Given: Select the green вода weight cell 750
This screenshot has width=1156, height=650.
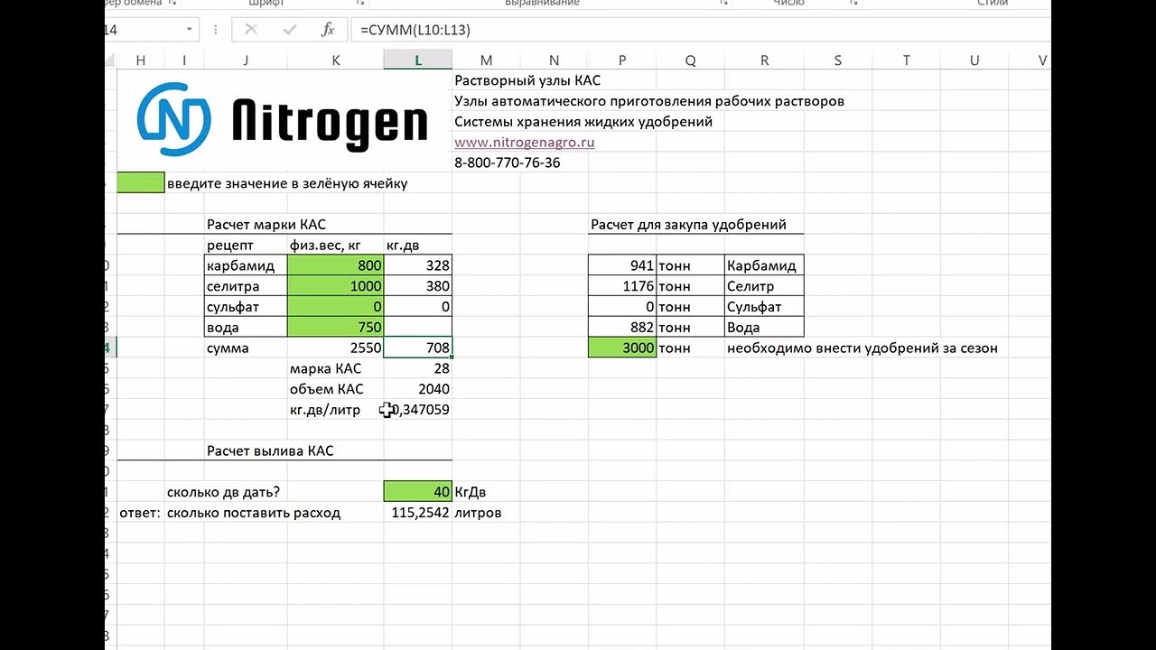Looking at the screenshot, I should point(336,327).
